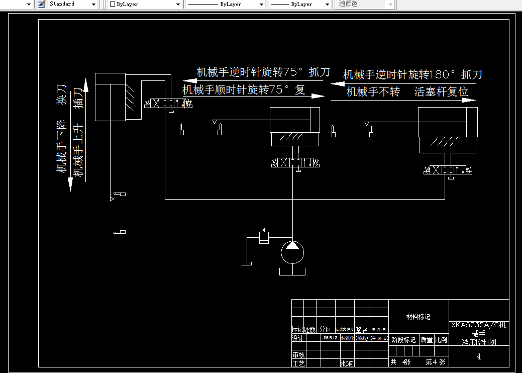The height and width of the screenshot is (373, 522).
Task: Select the middle directional valve symbol
Action: tap(295, 162)
